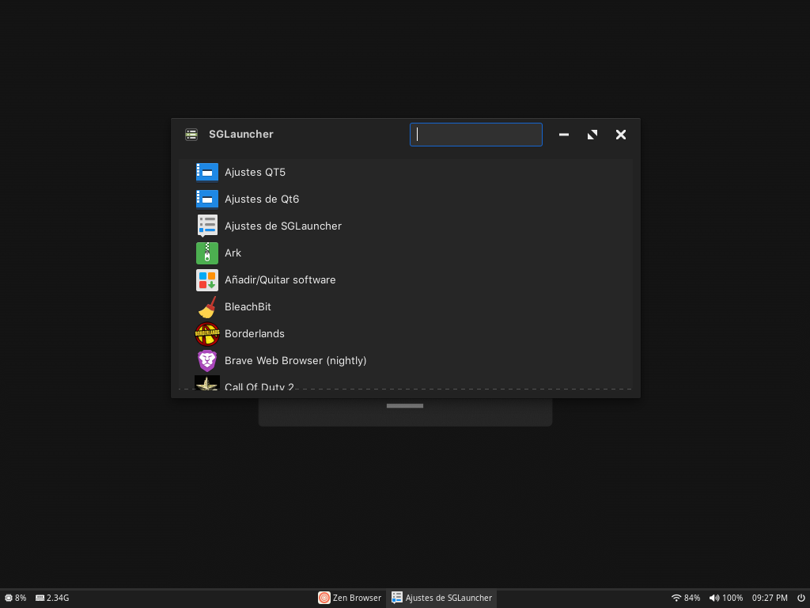Click the 8% CPU reading
Image resolution: width=810 pixels, height=608 pixels.
[x=21, y=598]
